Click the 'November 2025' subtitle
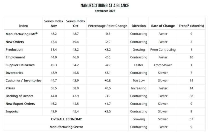The image size is (208, 133). coord(105,11)
